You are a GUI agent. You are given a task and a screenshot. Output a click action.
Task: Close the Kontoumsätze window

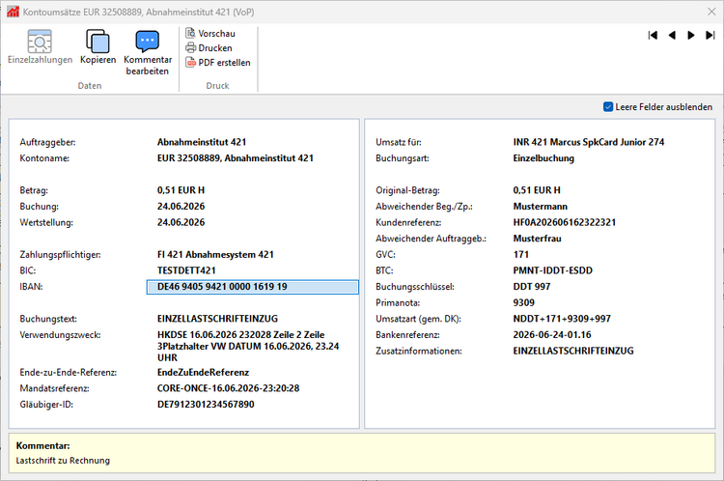point(711,12)
